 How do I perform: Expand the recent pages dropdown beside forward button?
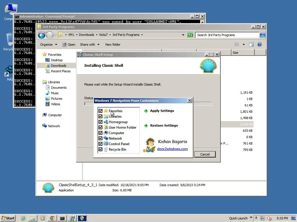coord(55,35)
